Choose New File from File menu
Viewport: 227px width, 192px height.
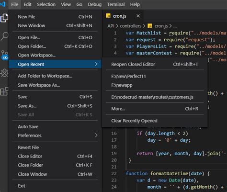pos(55,17)
